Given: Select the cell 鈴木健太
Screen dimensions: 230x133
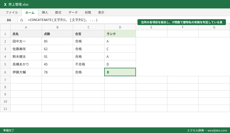Looking at the screenshot, I should coord(26,57).
